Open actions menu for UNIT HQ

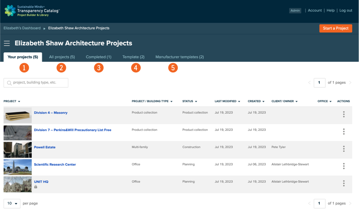click(x=344, y=183)
